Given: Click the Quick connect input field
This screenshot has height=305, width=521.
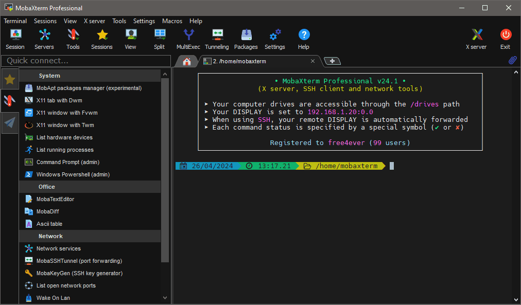Looking at the screenshot, I should point(86,61).
